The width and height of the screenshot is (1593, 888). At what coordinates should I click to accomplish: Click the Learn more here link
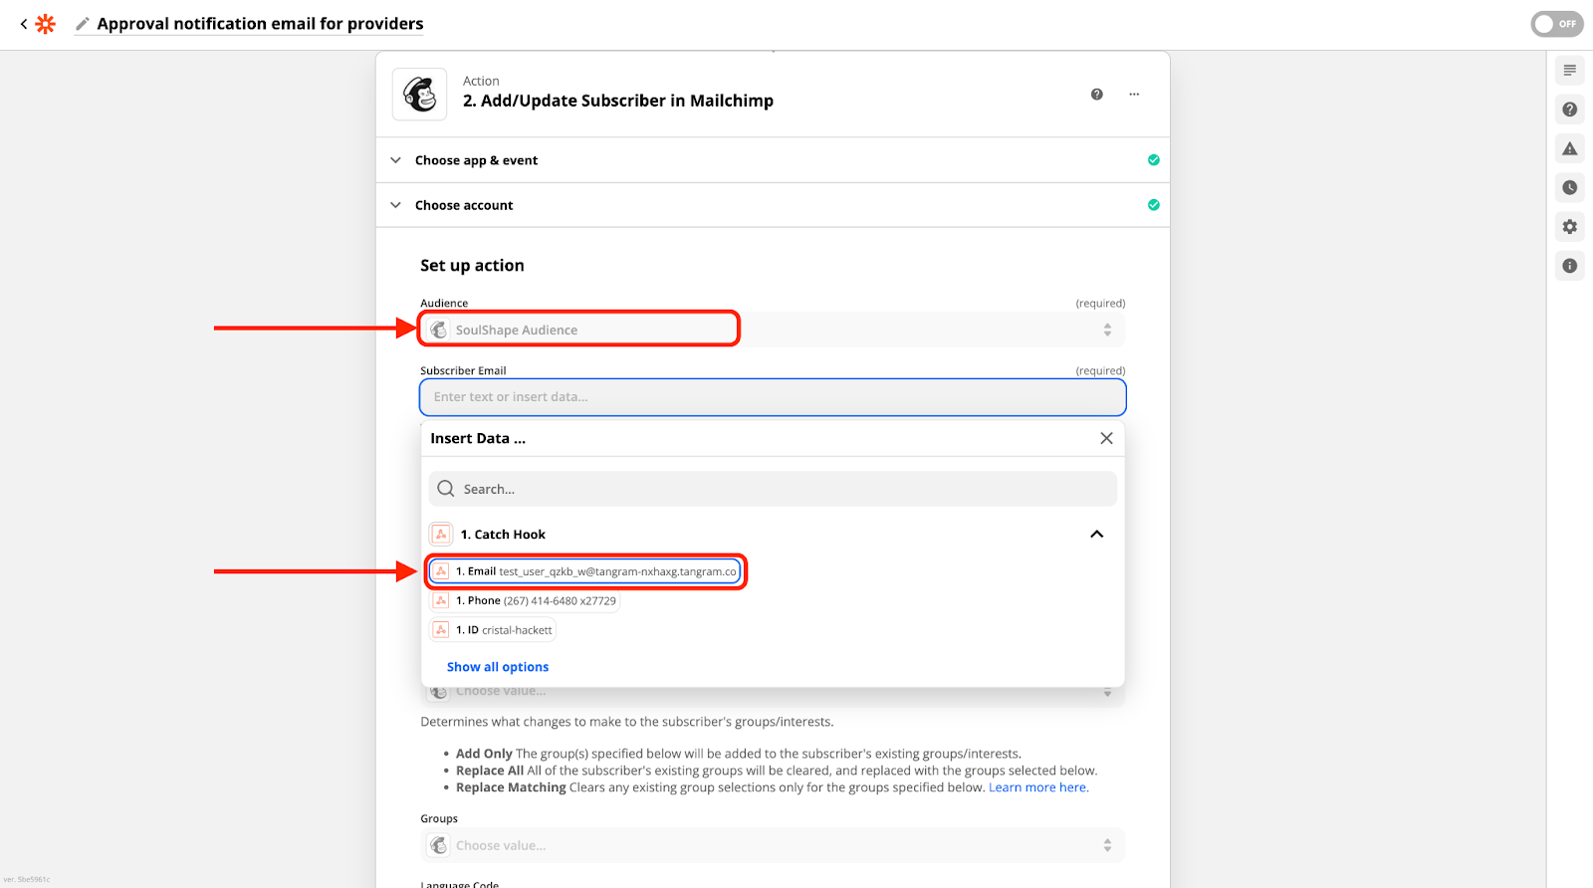click(x=1038, y=787)
